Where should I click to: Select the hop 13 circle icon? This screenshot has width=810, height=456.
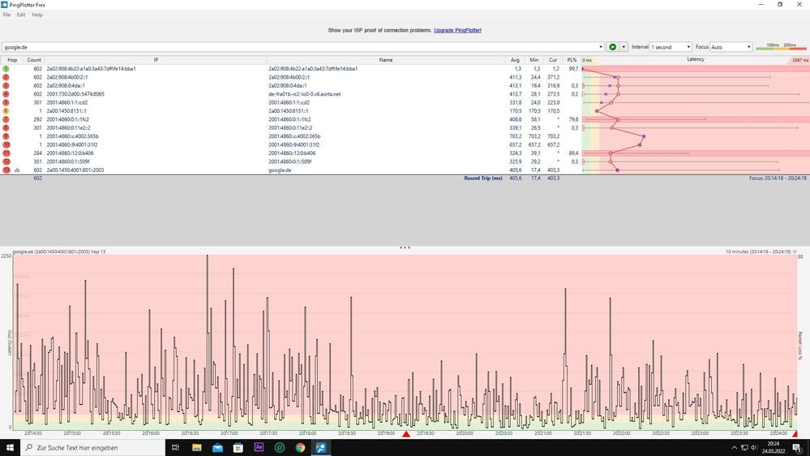[6, 170]
